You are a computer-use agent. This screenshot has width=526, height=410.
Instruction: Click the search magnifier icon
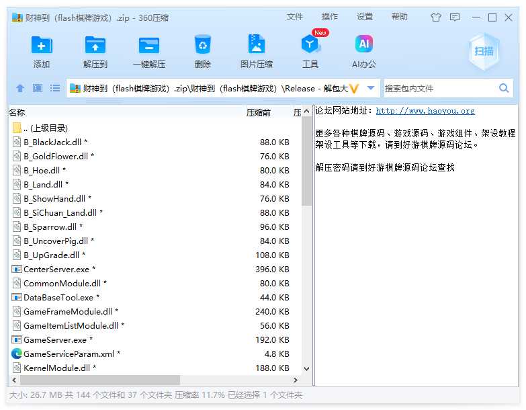click(504, 88)
